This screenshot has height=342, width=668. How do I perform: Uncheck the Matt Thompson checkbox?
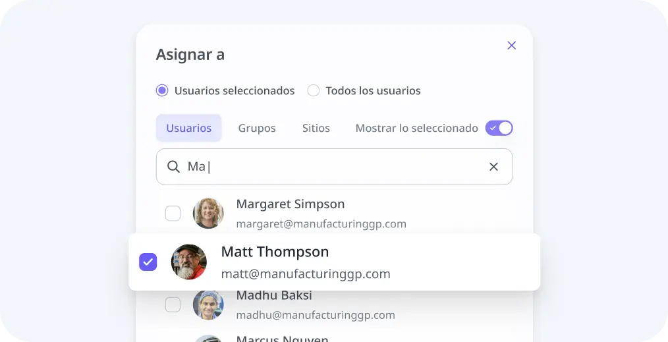[x=148, y=262]
